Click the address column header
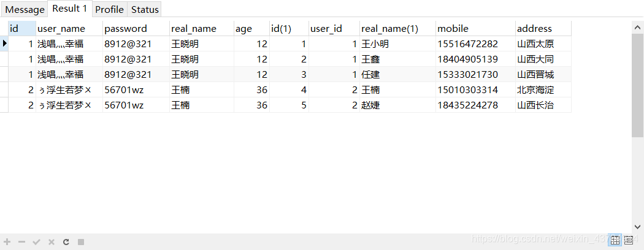The width and height of the screenshot is (644, 250). click(543, 28)
